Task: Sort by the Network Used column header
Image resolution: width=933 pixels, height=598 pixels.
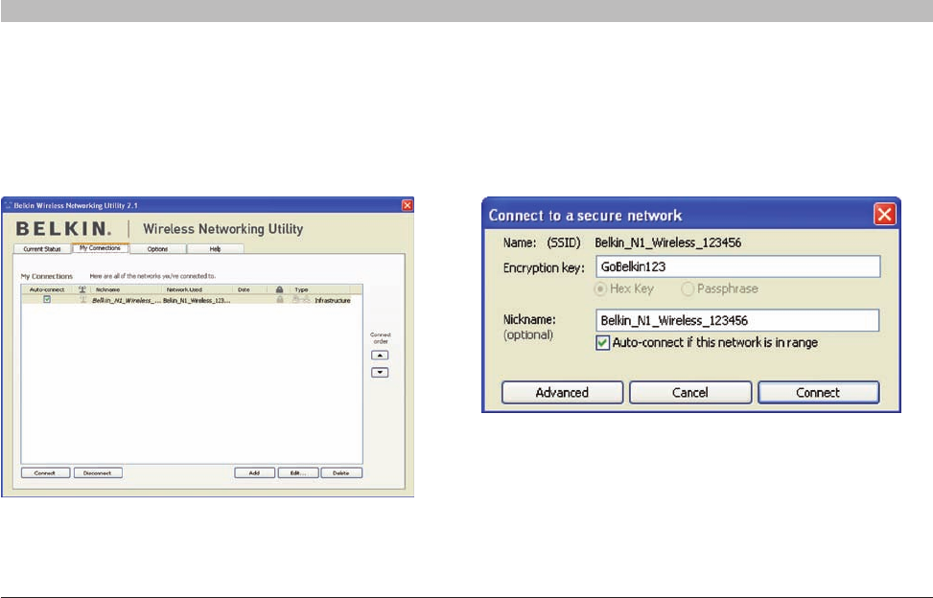Action: tap(184, 289)
